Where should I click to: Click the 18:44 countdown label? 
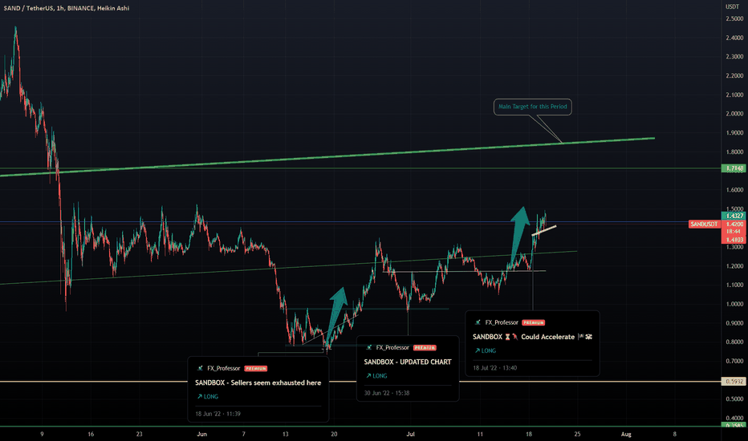coord(734,232)
